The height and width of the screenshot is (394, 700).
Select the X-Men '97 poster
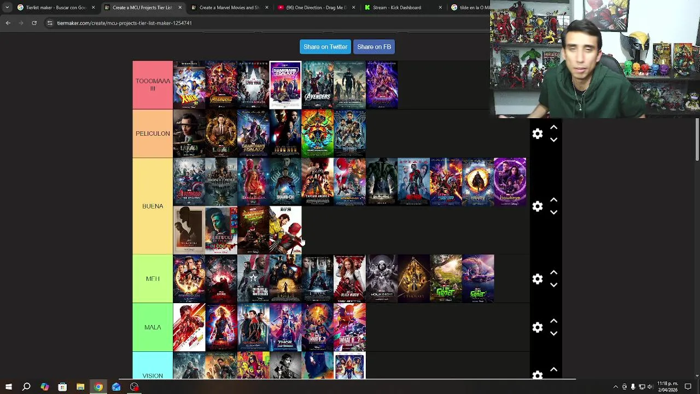click(189, 85)
